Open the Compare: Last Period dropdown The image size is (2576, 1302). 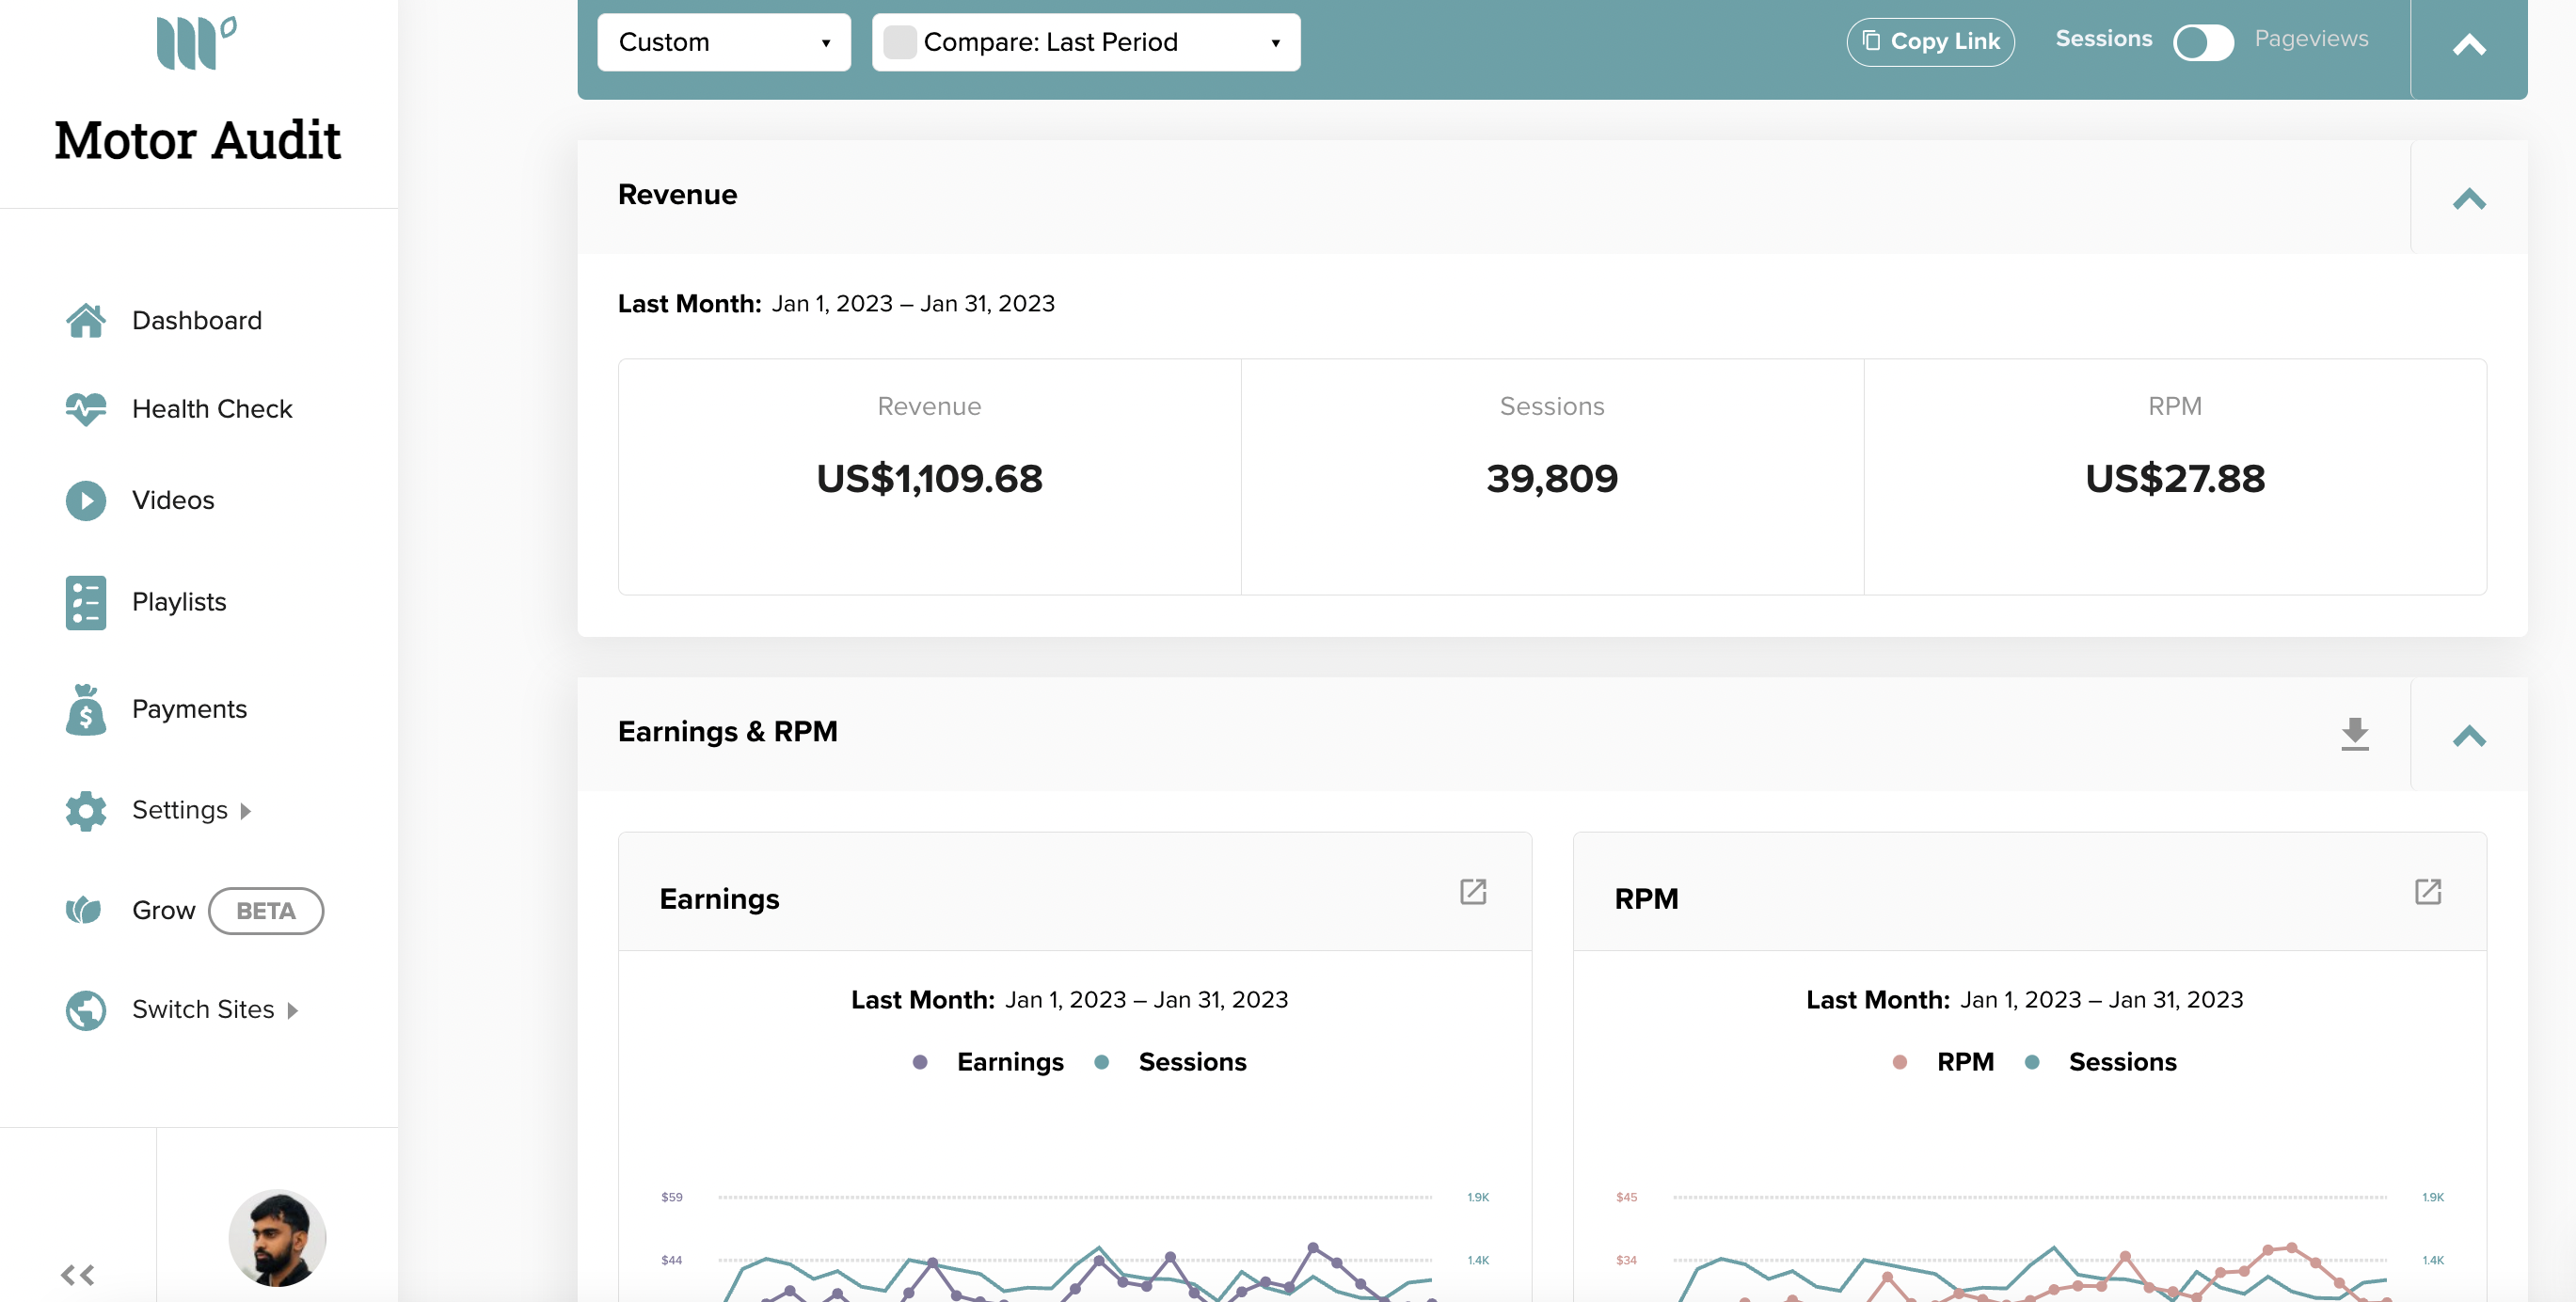pos(1086,42)
